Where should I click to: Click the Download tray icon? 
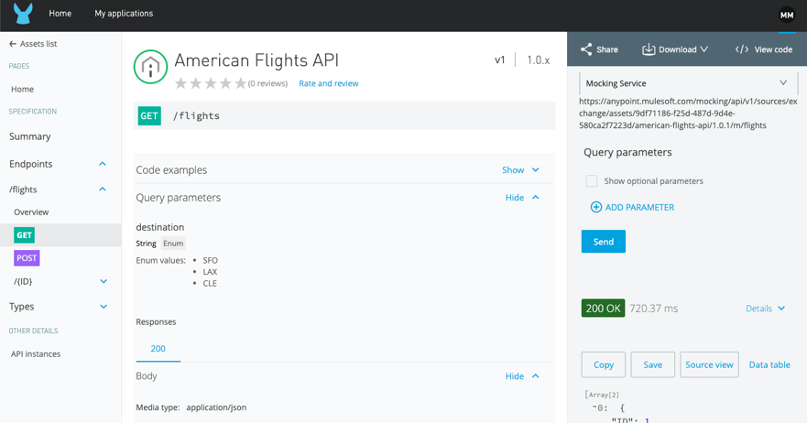pos(649,49)
